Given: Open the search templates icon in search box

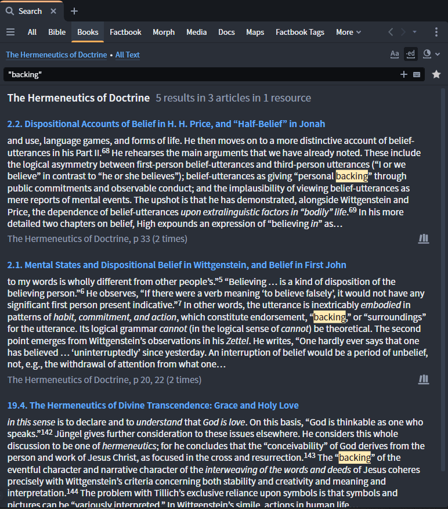Looking at the screenshot, I should pyautogui.click(x=417, y=74).
